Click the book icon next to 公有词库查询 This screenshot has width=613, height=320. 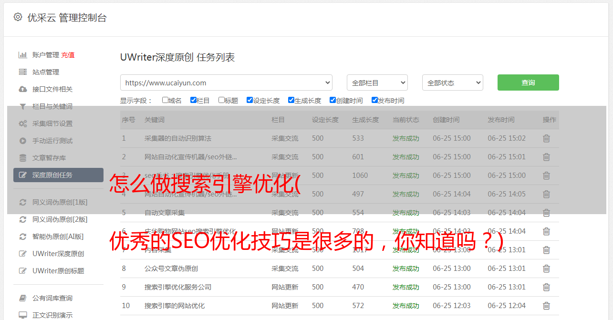point(22,298)
